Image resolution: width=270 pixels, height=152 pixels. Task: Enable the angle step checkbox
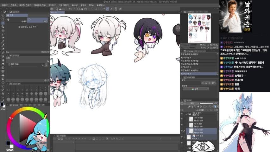coord(9,64)
